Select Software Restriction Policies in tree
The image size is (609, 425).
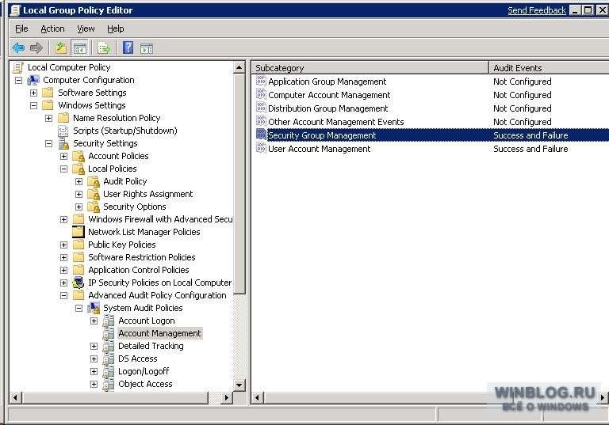point(141,257)
